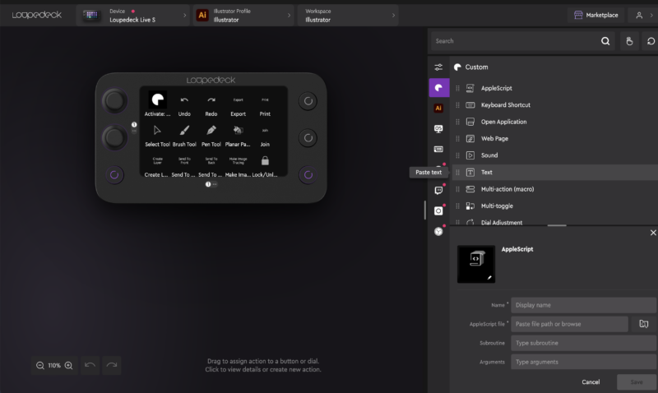
Task: Open the adjustments sliders sidebar icon
Action: (x=438, y=67)
